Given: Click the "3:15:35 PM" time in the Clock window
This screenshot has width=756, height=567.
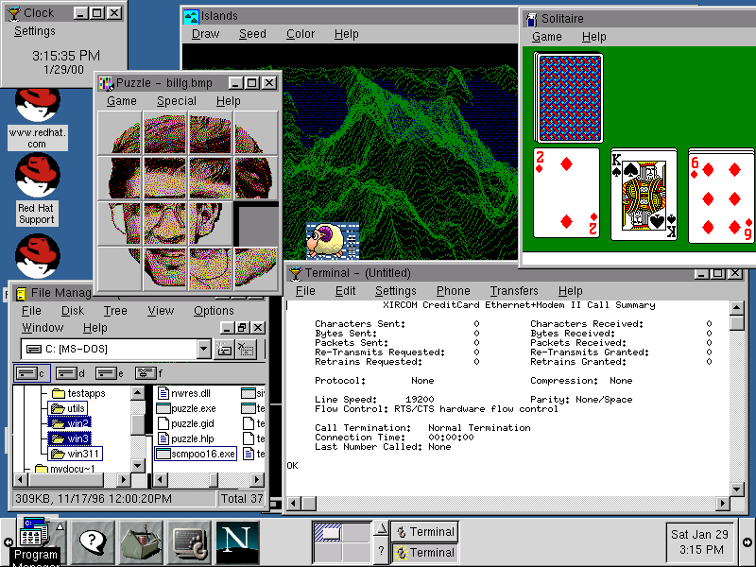Looking at the screenshot, I should (66, 56).
